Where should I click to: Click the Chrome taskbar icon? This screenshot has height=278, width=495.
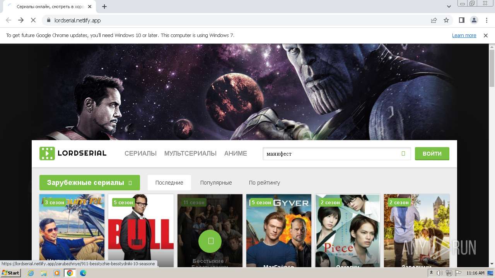[x=70, y=273]
